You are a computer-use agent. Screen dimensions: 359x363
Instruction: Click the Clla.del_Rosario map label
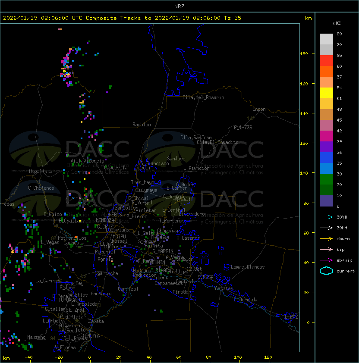point(203,97)
